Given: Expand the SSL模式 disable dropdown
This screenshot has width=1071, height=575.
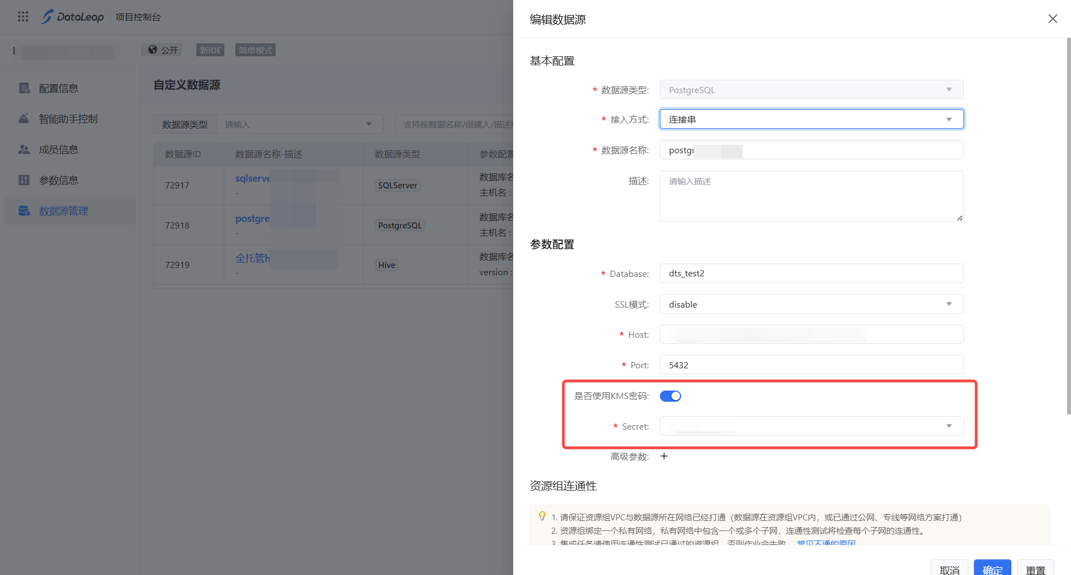Looking at the screenshot, I should [812, 304].
